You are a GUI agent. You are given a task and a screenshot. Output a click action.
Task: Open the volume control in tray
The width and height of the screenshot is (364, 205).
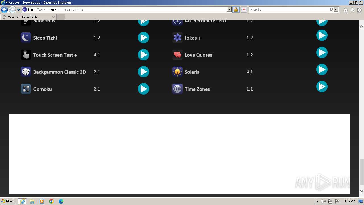coord(323,201)
